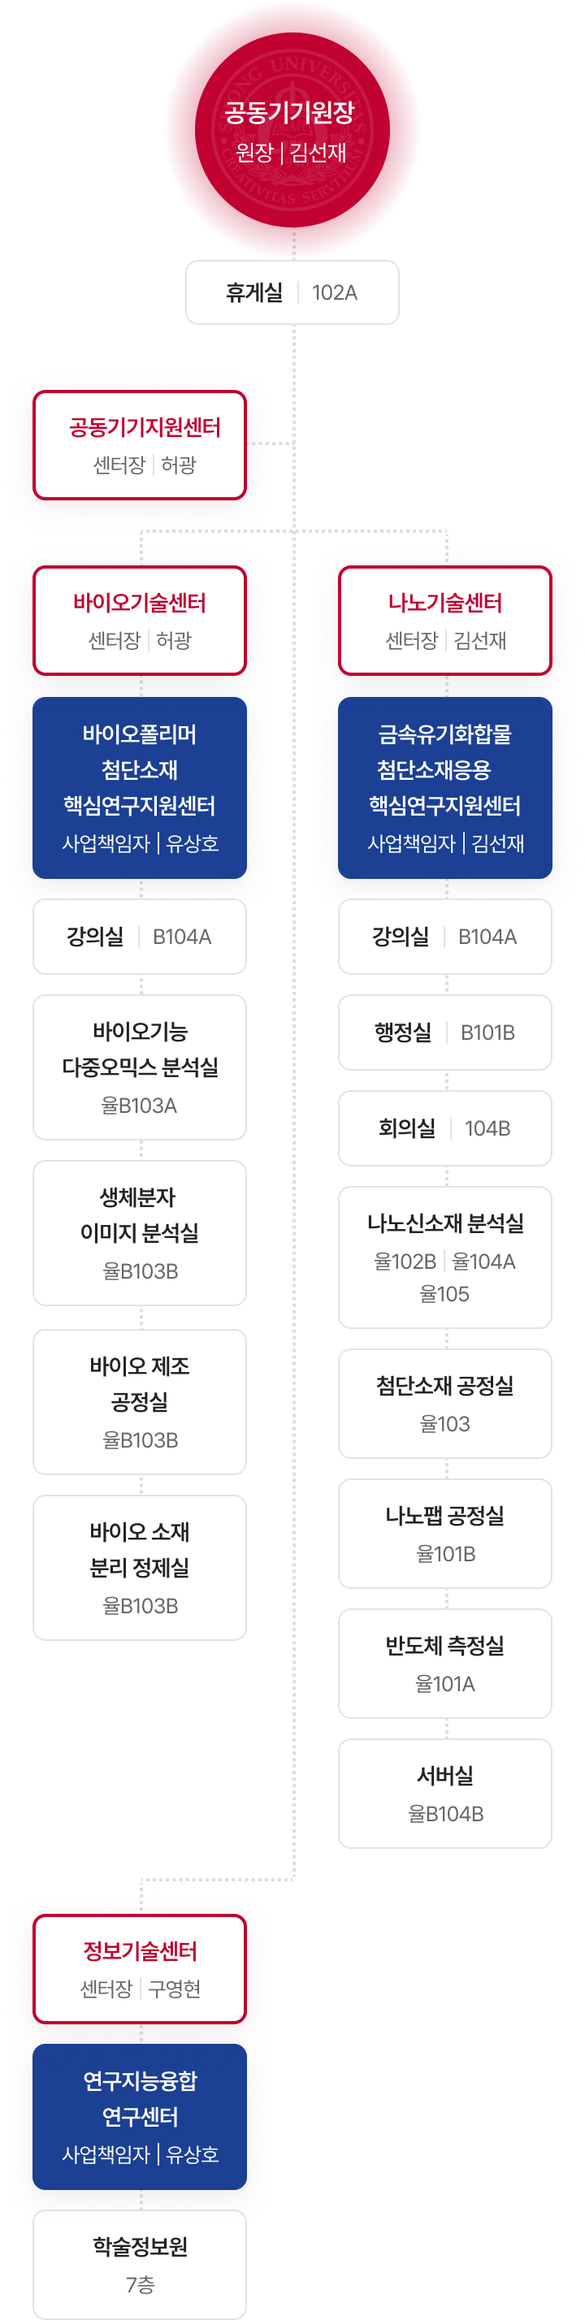585x2320 pixels.
Task: Open 생체분자 이미지 분석실 box
Action: (140, 1233)
